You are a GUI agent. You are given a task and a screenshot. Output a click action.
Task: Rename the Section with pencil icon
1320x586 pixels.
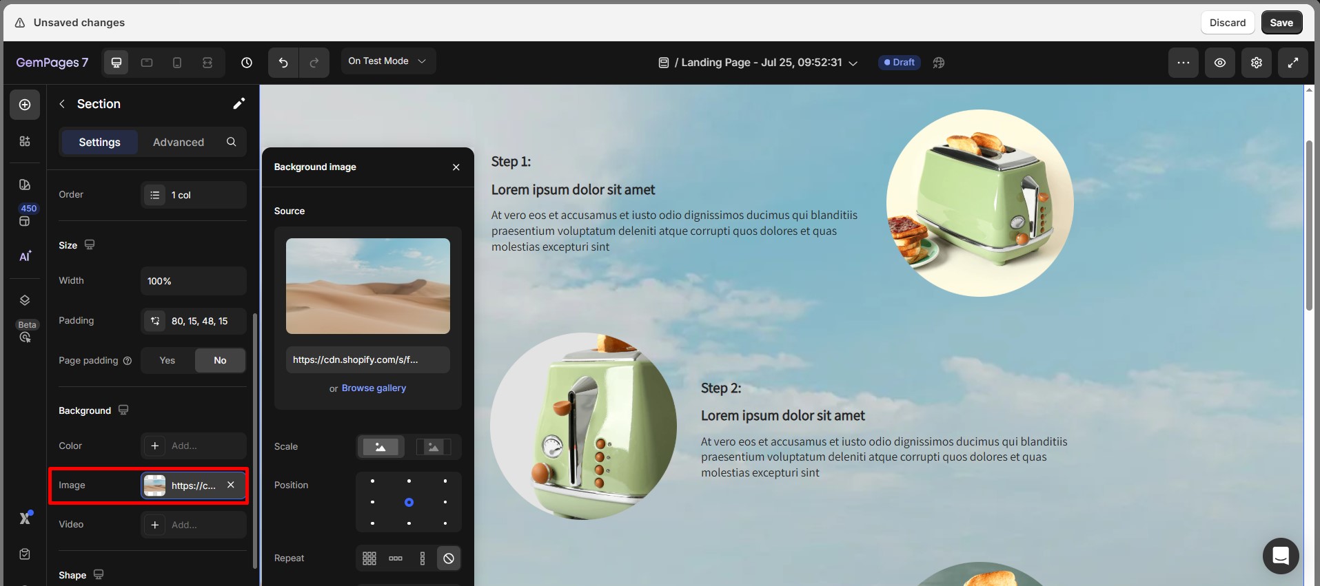pyautogui.click(x=239, y=103)
